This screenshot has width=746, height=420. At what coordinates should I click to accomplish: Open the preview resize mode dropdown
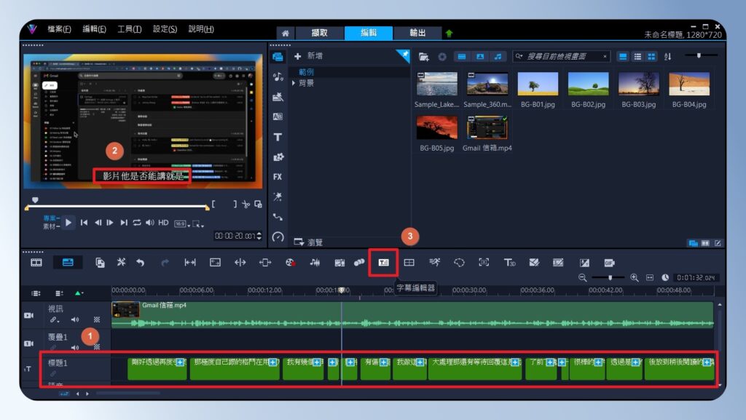(198, 223)
